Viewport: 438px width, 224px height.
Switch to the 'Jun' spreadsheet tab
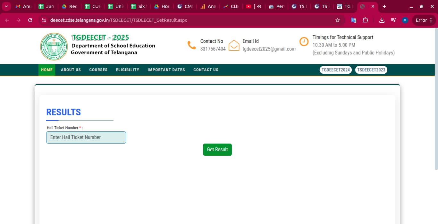pyautogui.click(x=46, y=6)
